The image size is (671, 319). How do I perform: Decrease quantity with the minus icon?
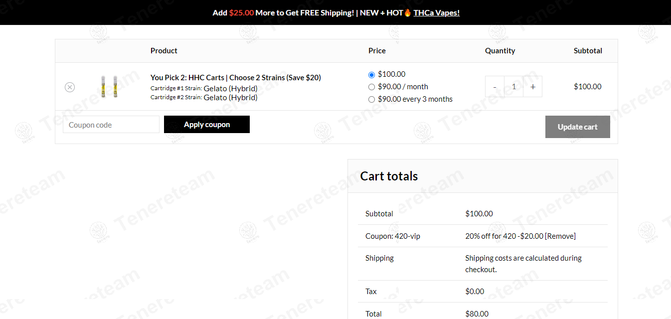coord(495,86)
